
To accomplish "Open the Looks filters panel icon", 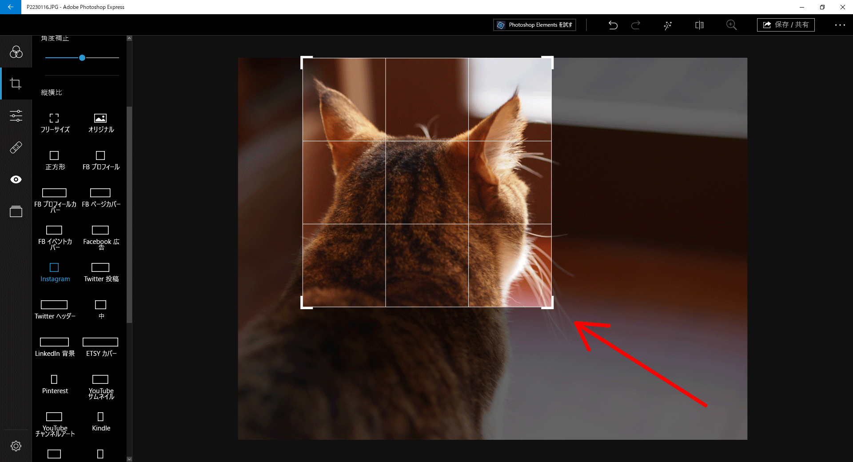I will [x=16, y=52].
